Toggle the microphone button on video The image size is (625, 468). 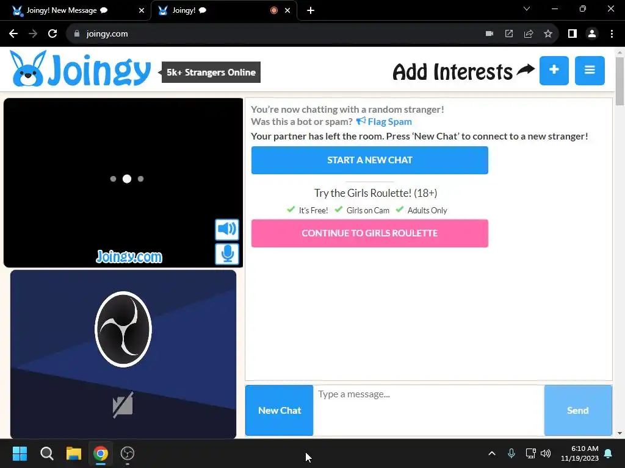pos(227,254)
